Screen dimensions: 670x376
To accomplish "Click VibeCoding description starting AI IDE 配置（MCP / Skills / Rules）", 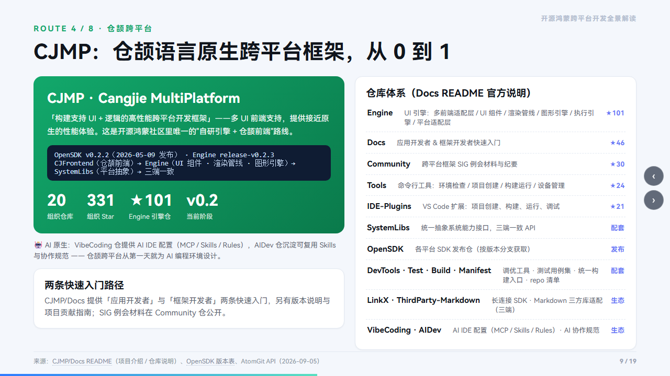I will [526, 330].
